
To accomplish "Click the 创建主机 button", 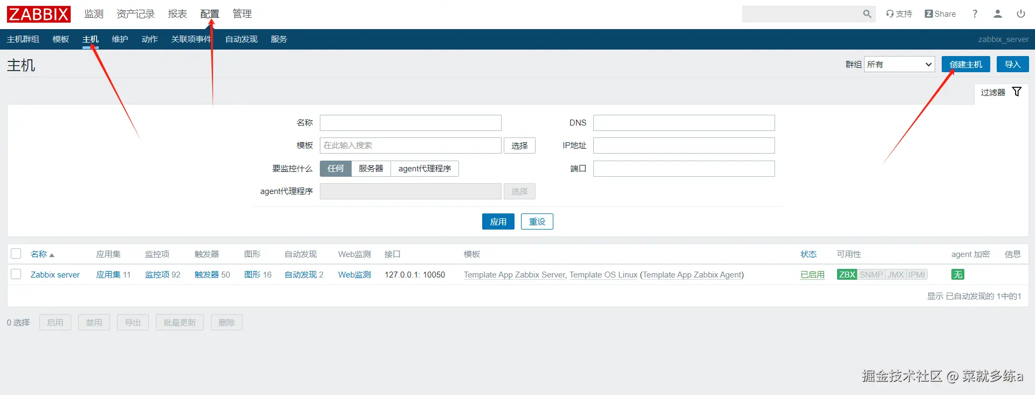I will tap(966, 64).
